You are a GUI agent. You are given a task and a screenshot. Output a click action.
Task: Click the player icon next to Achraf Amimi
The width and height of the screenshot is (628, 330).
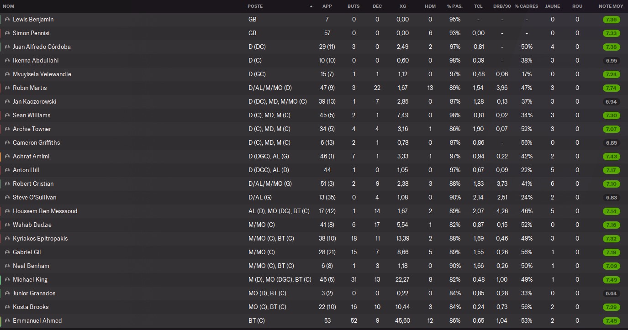click(x=7, y=157)
